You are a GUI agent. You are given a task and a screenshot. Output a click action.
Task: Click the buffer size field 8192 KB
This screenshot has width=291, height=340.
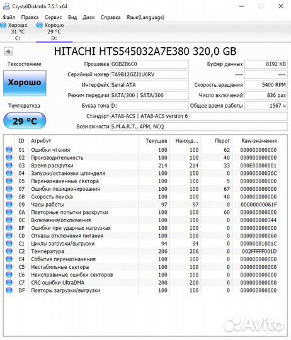click(266, 64)
